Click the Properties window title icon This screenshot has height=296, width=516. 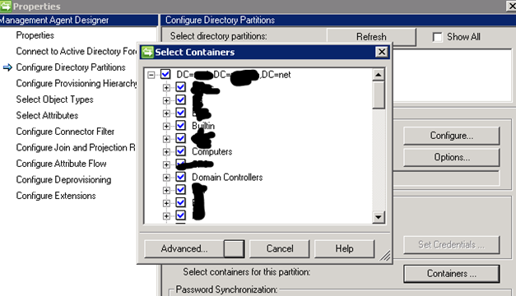pos(6,6)
